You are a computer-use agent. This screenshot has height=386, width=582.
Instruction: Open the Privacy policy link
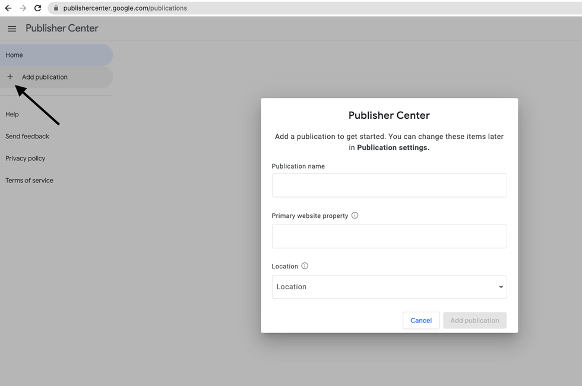pyautogui.click(x=26, y=159)
